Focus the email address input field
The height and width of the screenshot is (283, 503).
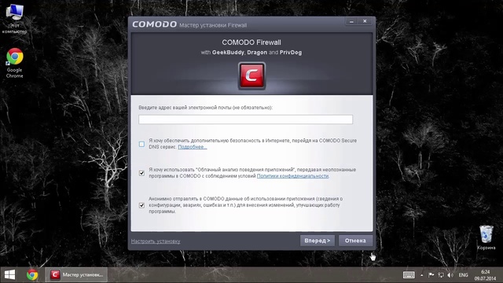(x=245, y=119)
